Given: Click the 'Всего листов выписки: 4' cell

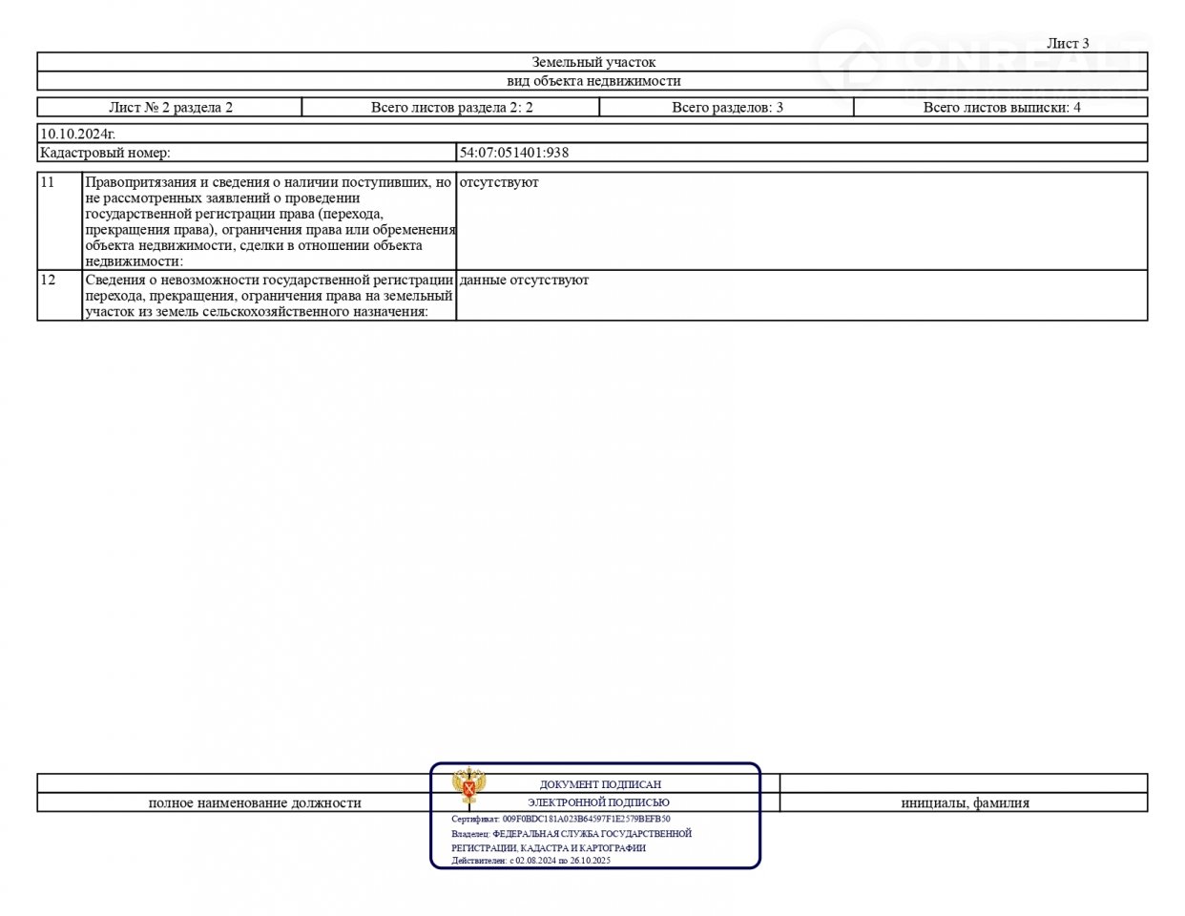Looking at the screenshot, I should (x=1001, y=108).
